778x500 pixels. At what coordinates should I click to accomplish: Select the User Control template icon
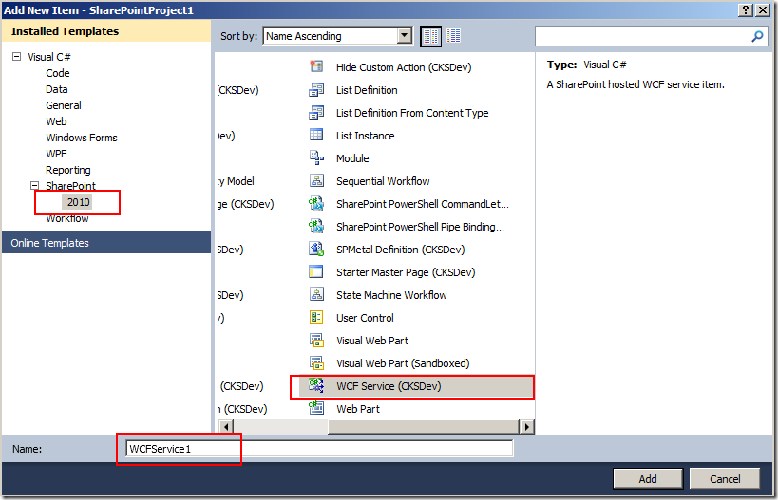coord(316,318)
